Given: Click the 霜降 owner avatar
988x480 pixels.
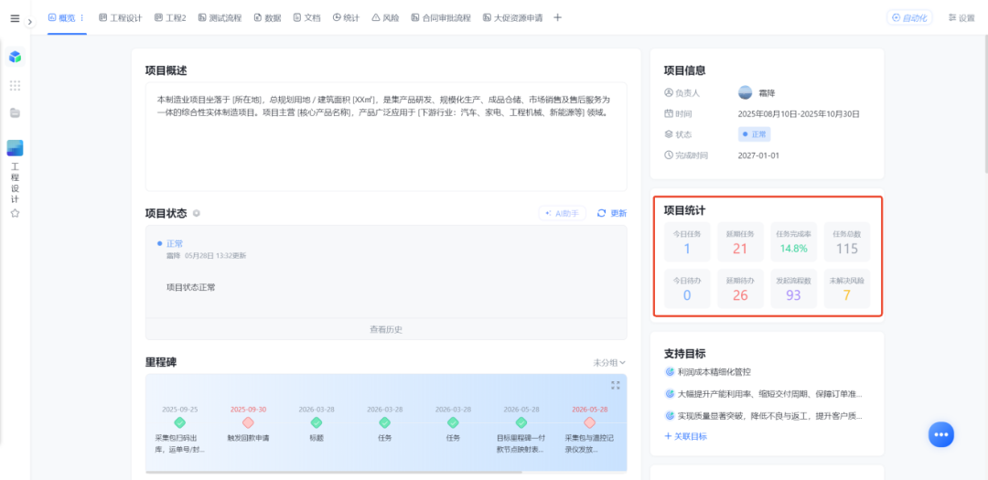Looking at the screenshot, I should click(x=745, y=92).
